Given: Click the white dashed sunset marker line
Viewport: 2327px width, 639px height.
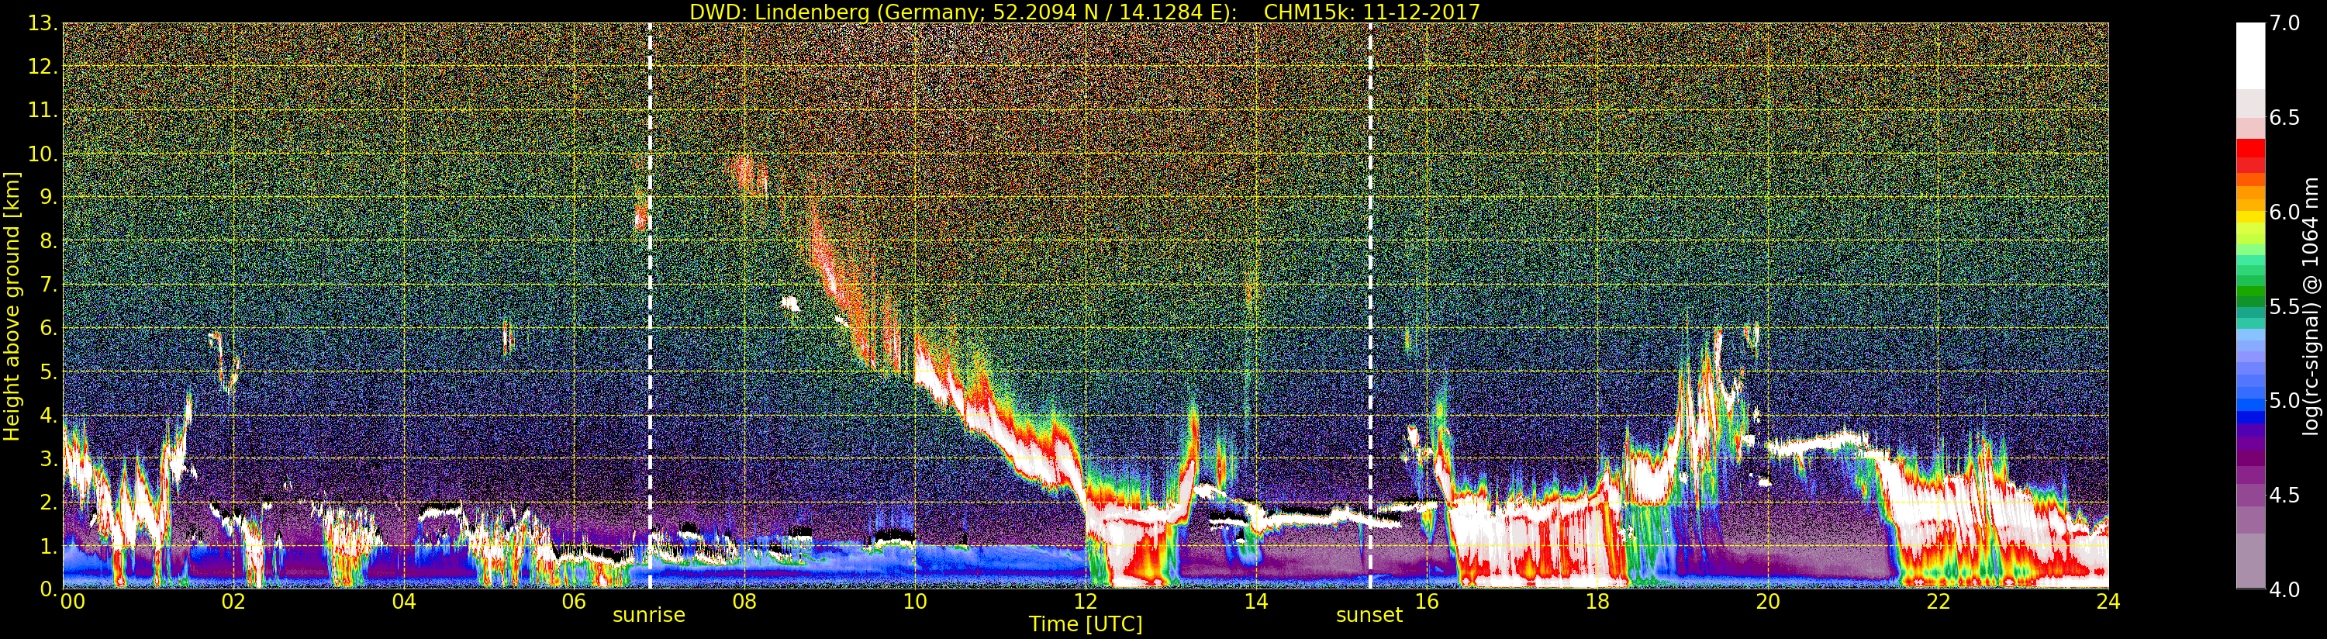Looking at the screenshot, I should click(1370, 306).
